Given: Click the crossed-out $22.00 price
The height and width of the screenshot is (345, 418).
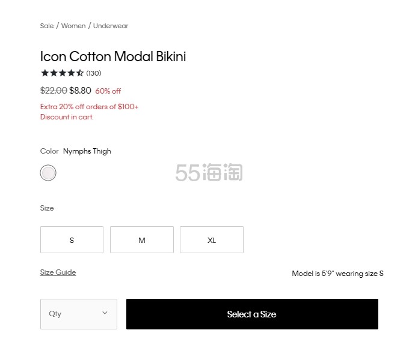Looking at the screenshot, I should [x=54, y=91].
